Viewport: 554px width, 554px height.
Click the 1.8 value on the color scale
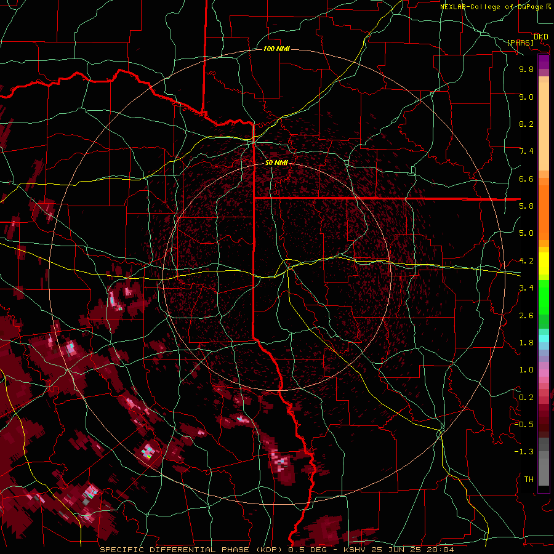pyautogui.click(x=526, y=343)
